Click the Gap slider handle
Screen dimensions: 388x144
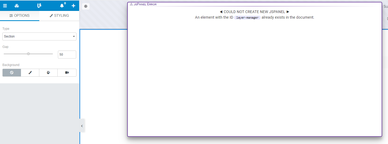point(28,54)
